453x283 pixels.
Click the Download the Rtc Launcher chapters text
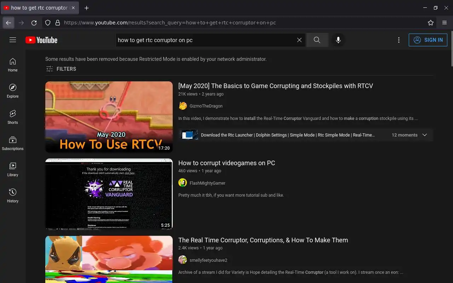click(x=288, y=135)
